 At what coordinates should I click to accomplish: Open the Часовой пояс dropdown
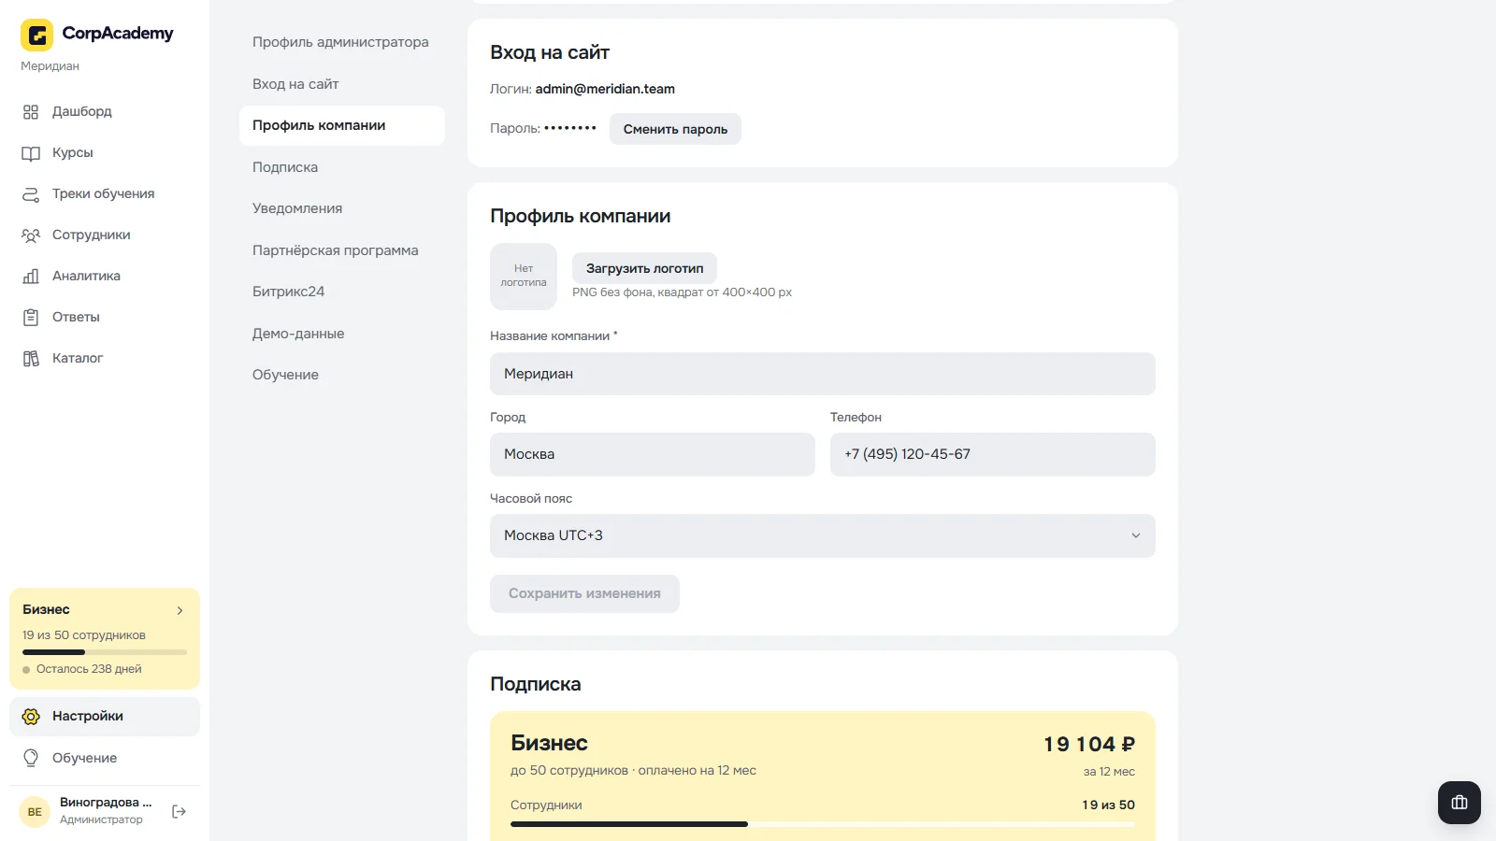point(823,536)
